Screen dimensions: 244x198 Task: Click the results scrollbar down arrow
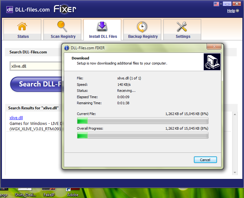click(x=235, y=173)
